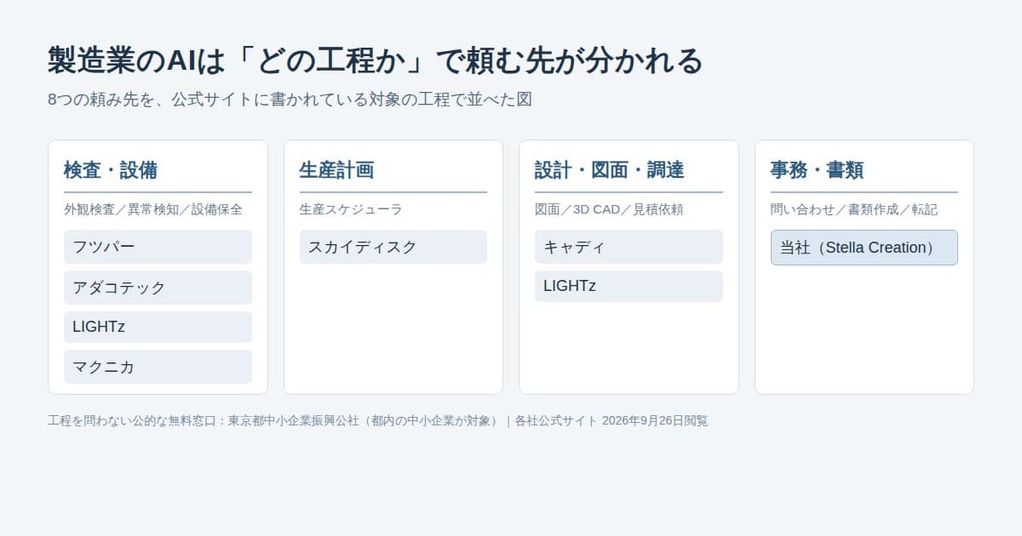The image size is (1022, 536).
Task: Click LIGHTz under 検査・設備
Action: click(158, 327)
